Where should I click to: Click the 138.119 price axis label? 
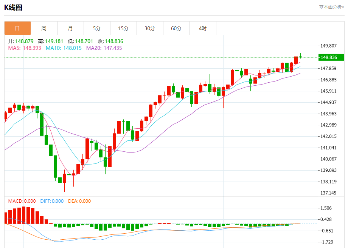(328, 182)
